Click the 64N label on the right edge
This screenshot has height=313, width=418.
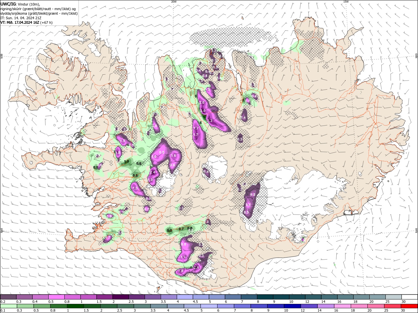tap(416, 231)
